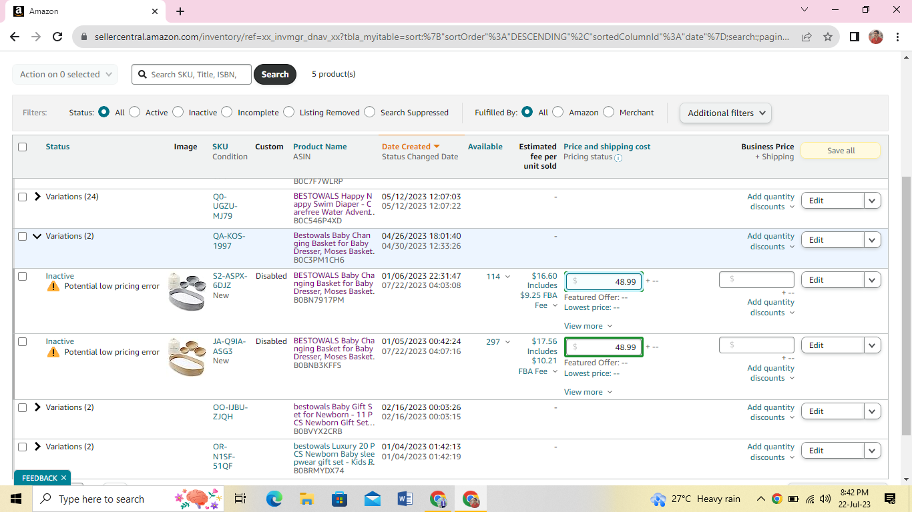Click the Chrome profile avatar

tap(876, 37)
